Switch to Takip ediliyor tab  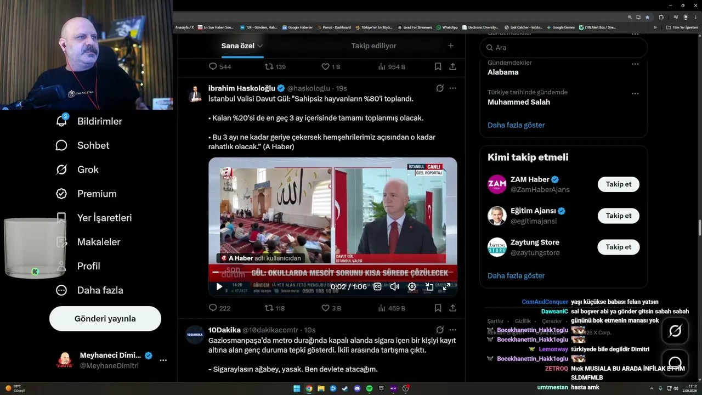pos(373,46)
